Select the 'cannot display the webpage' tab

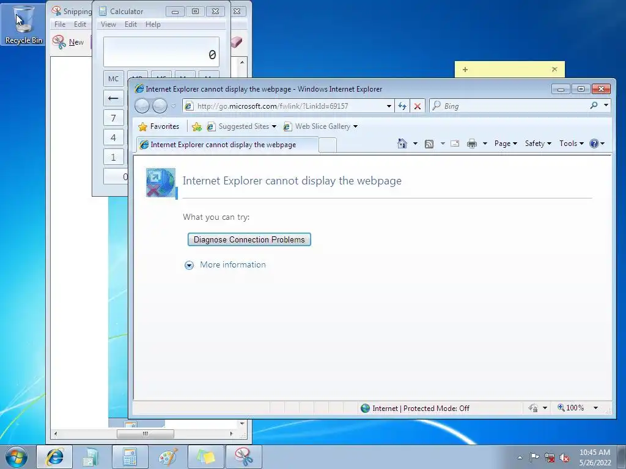tap(227, 145)
